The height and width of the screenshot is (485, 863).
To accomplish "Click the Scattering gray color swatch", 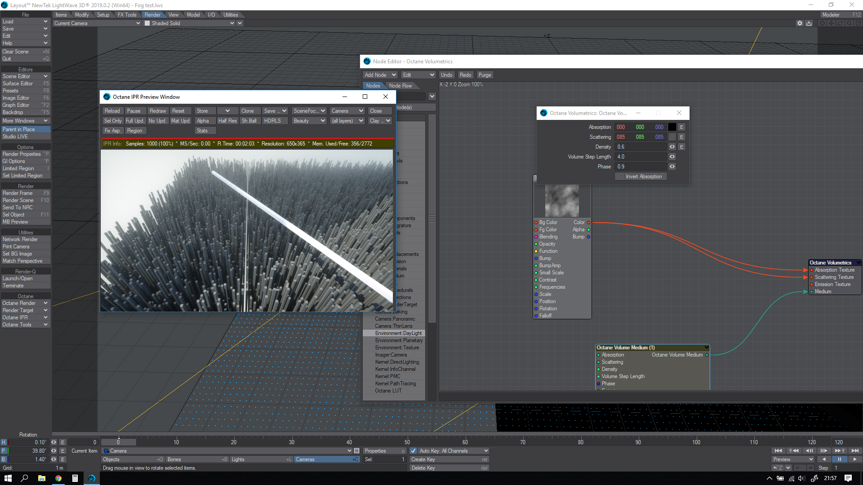I will (672, 137).
